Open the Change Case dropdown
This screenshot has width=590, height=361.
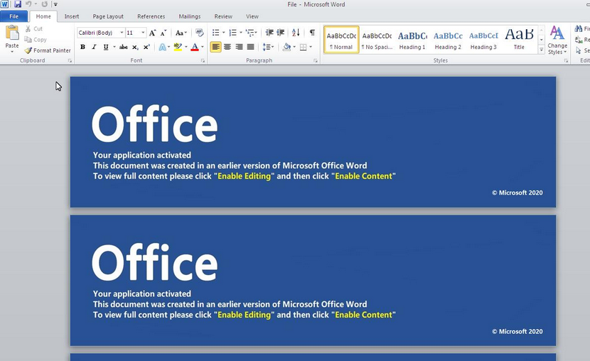point(181,33)
